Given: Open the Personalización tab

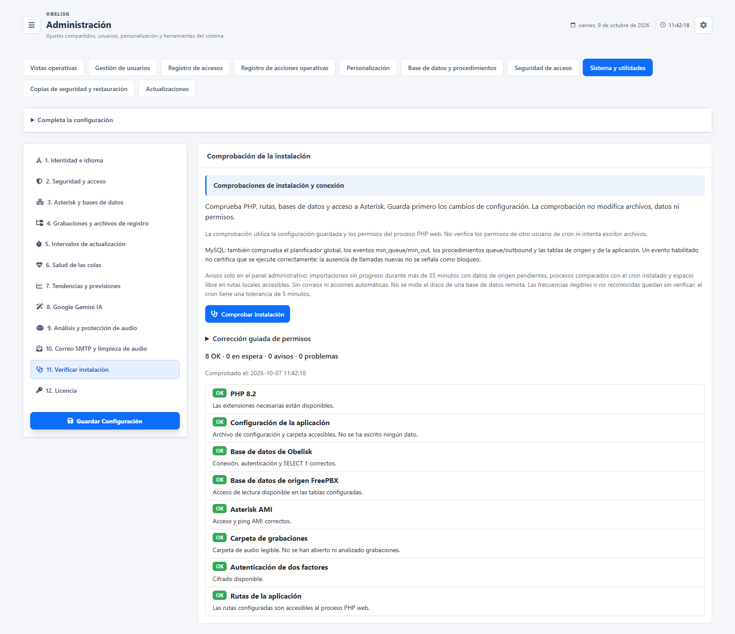Looking at the screenshot, I should click(368, 68).
